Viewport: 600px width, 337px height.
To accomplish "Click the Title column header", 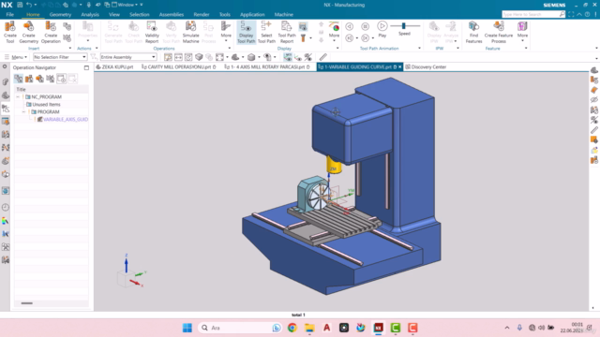I will click(52, 89).
